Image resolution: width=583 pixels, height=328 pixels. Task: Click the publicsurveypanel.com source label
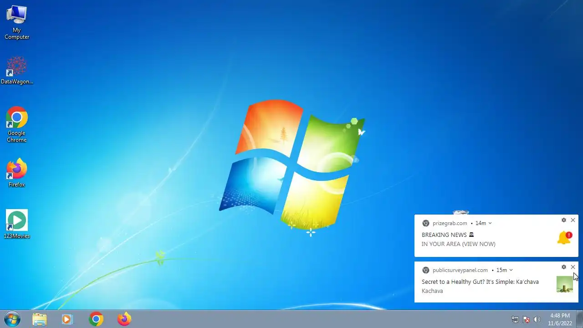click(460, 270)
